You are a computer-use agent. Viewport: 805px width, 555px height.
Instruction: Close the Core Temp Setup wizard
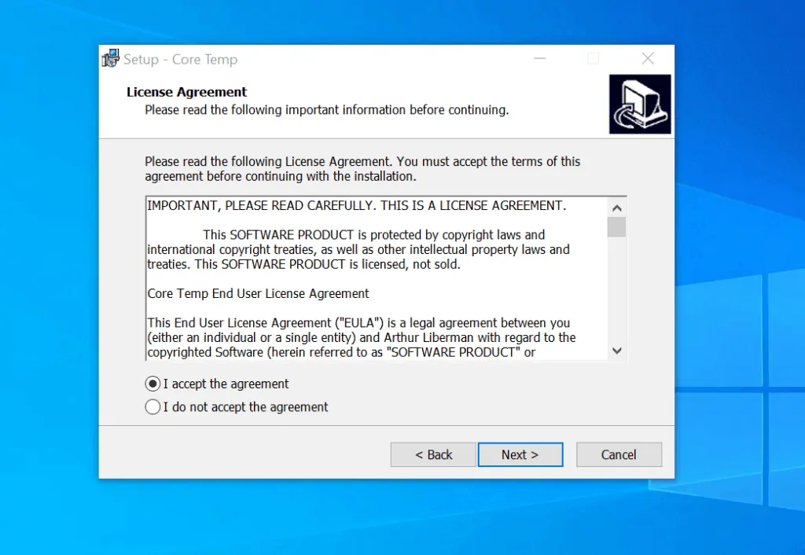pos(647,58)
